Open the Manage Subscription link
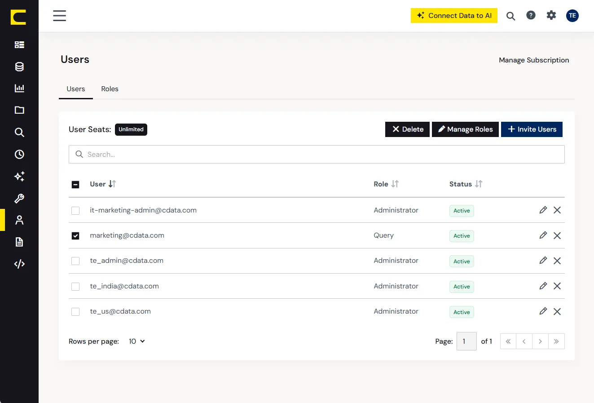Image resolution: width=594 pixels, height=403 pixels. tap(534, 60)
